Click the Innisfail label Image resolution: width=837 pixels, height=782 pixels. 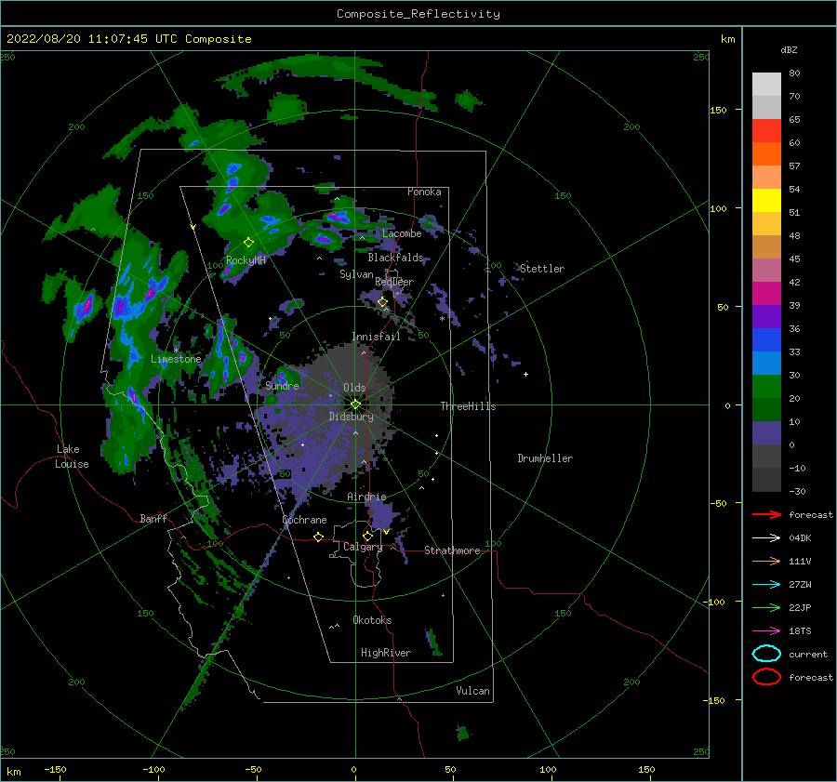point(376,337)
